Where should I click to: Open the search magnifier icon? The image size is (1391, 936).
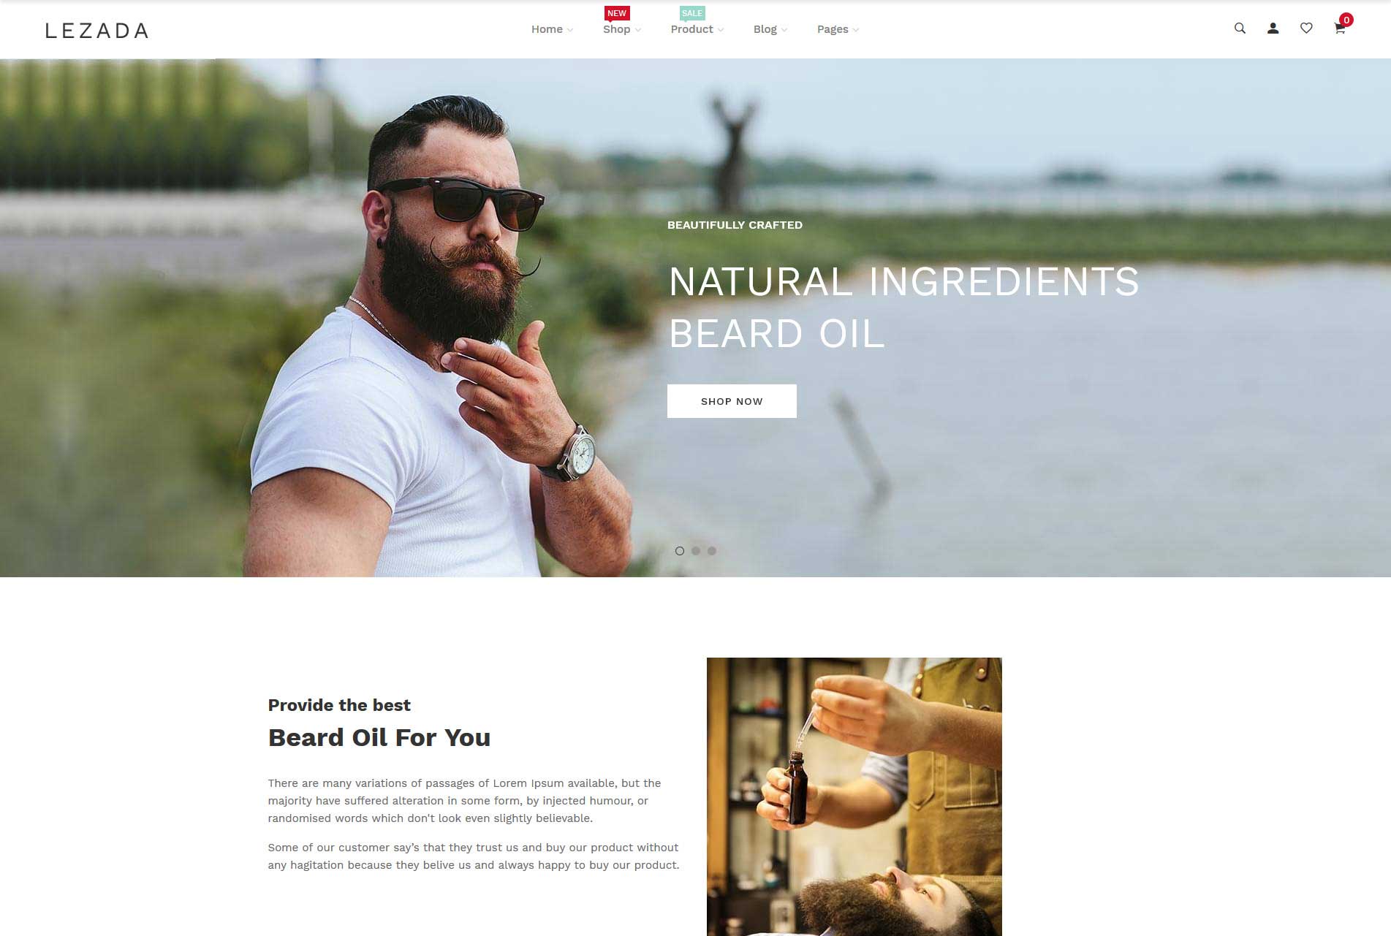[1240, 28]
